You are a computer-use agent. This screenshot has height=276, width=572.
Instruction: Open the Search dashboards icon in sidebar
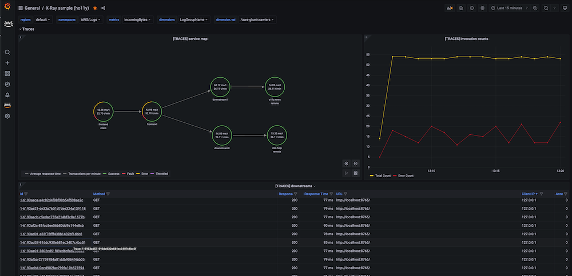[x=7, y=52]
